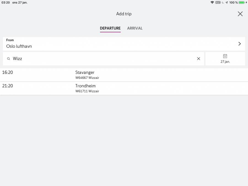Screen dimensions: 248x186
Task: Click the Wizz search text field
Action: click(x=102, y=59)
